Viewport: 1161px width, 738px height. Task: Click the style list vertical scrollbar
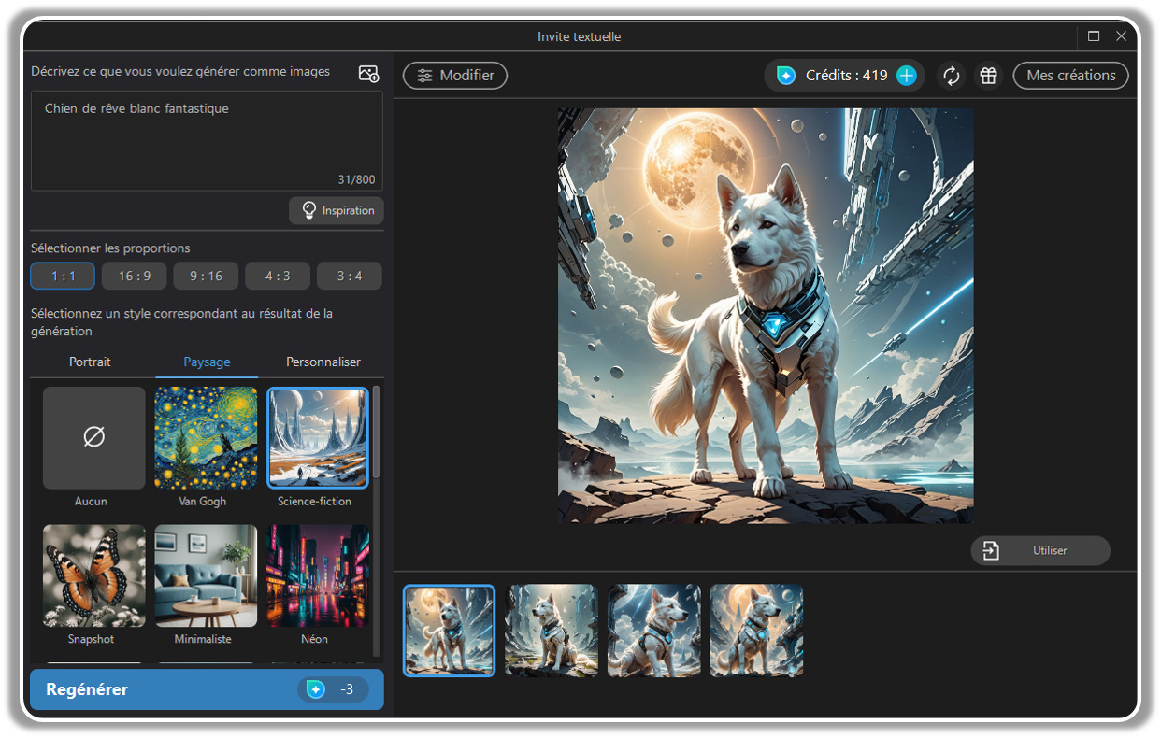pos(377,432)
